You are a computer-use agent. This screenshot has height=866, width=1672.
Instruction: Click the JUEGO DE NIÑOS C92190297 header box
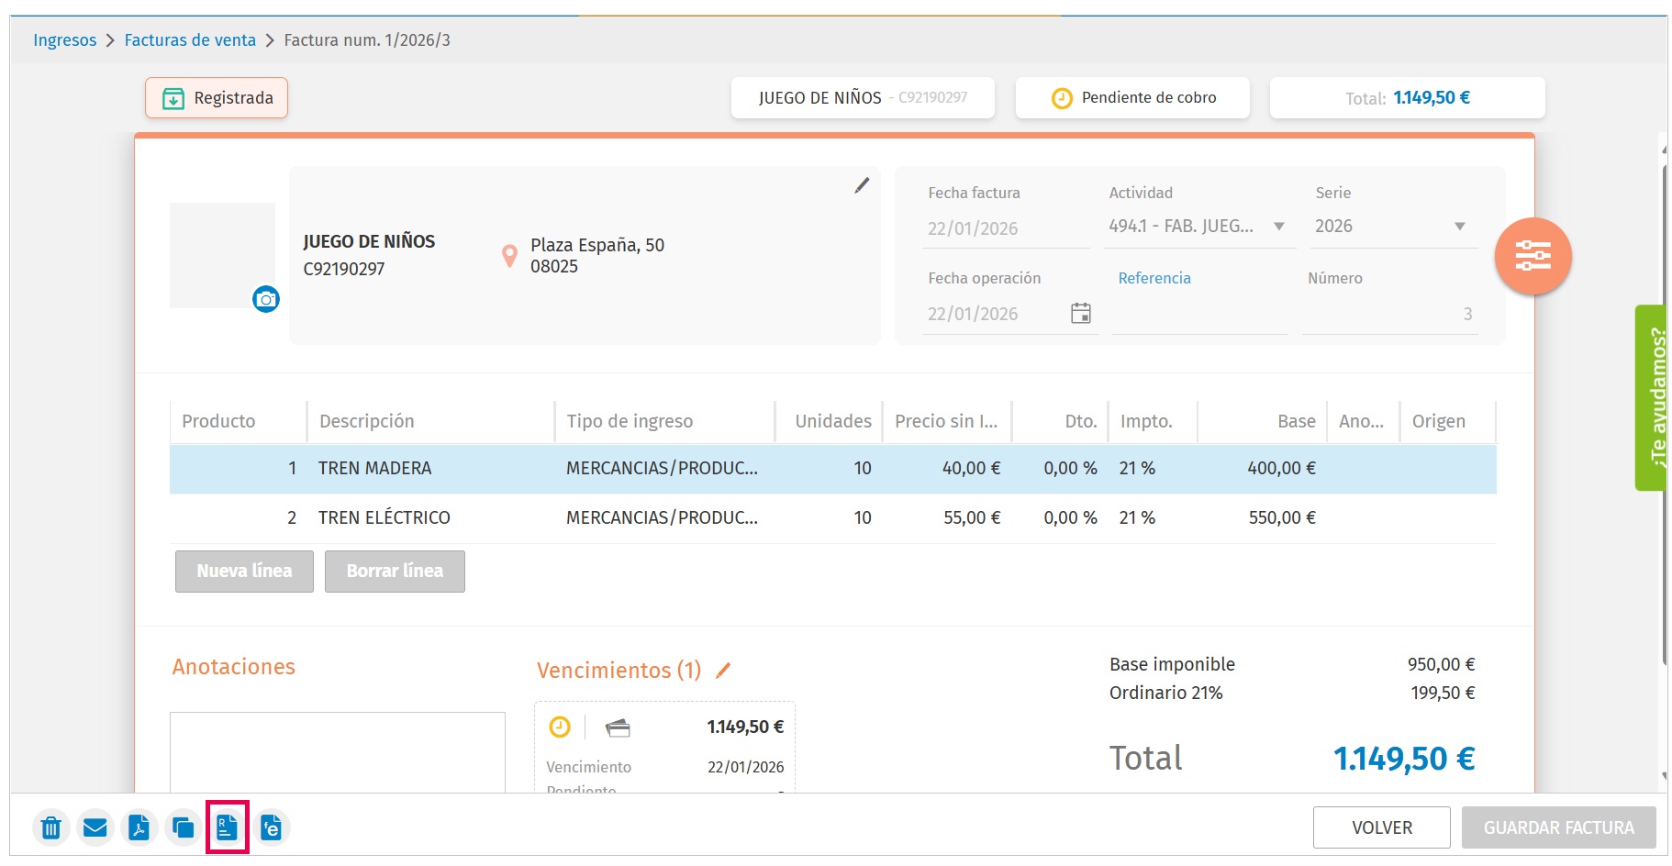(863, 98)
